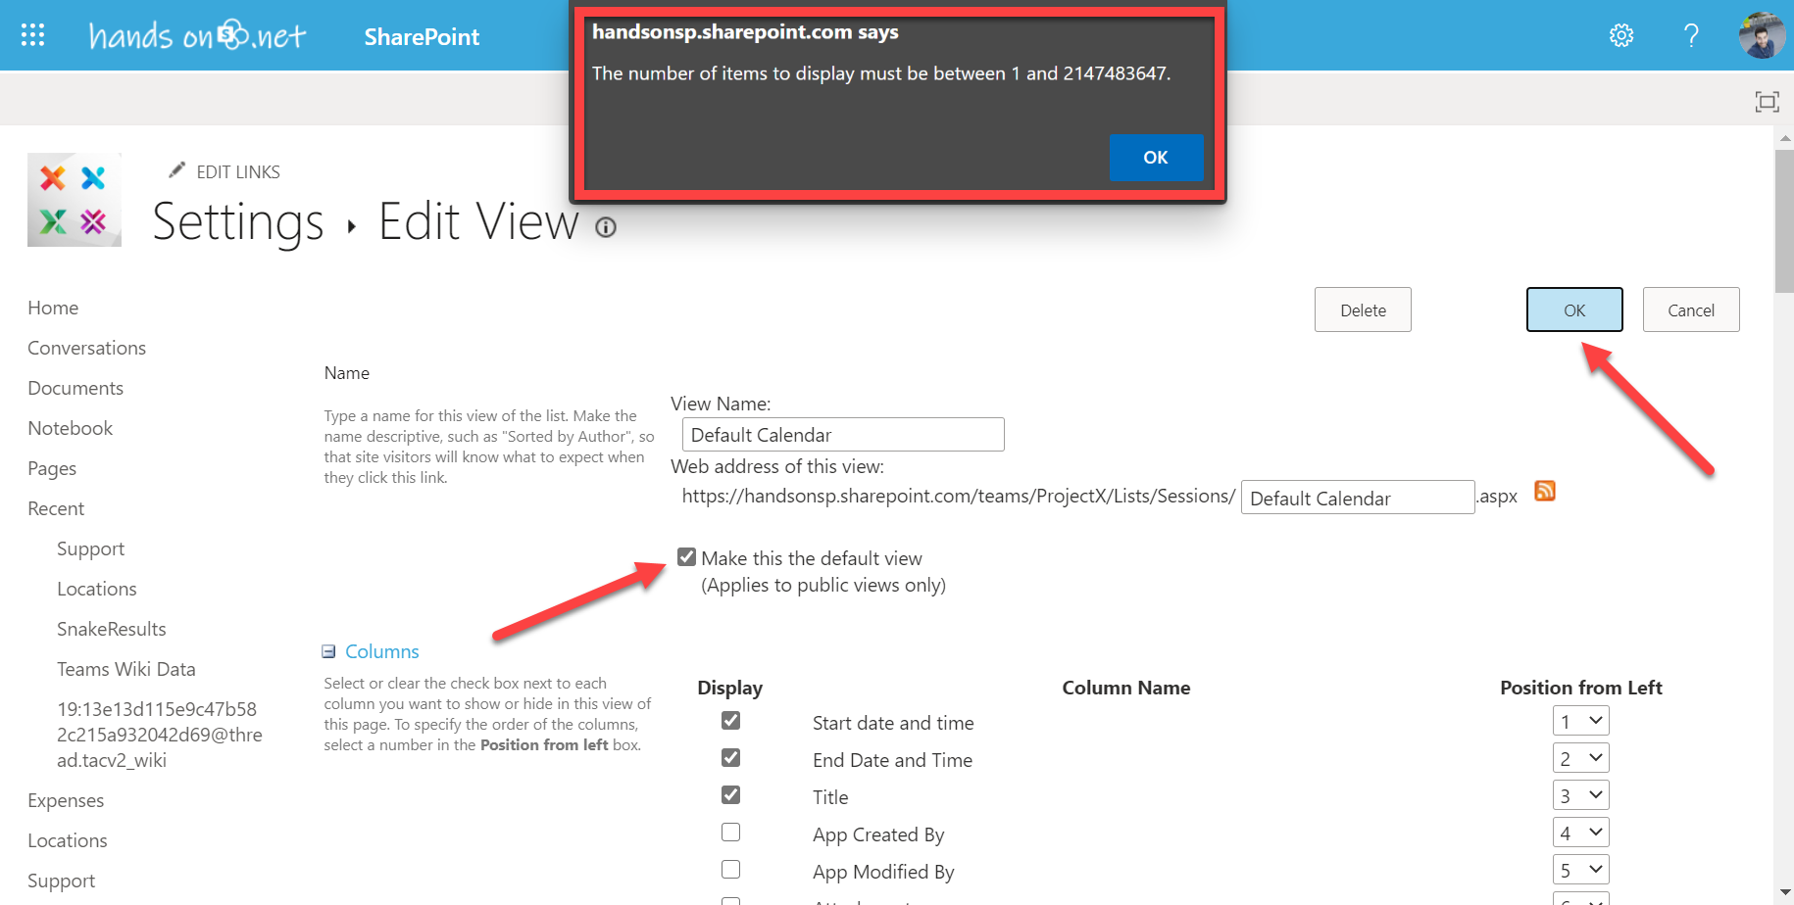Click the View Name text field
This screenshot has width=1794, height=905.
[x=842, y=435]
